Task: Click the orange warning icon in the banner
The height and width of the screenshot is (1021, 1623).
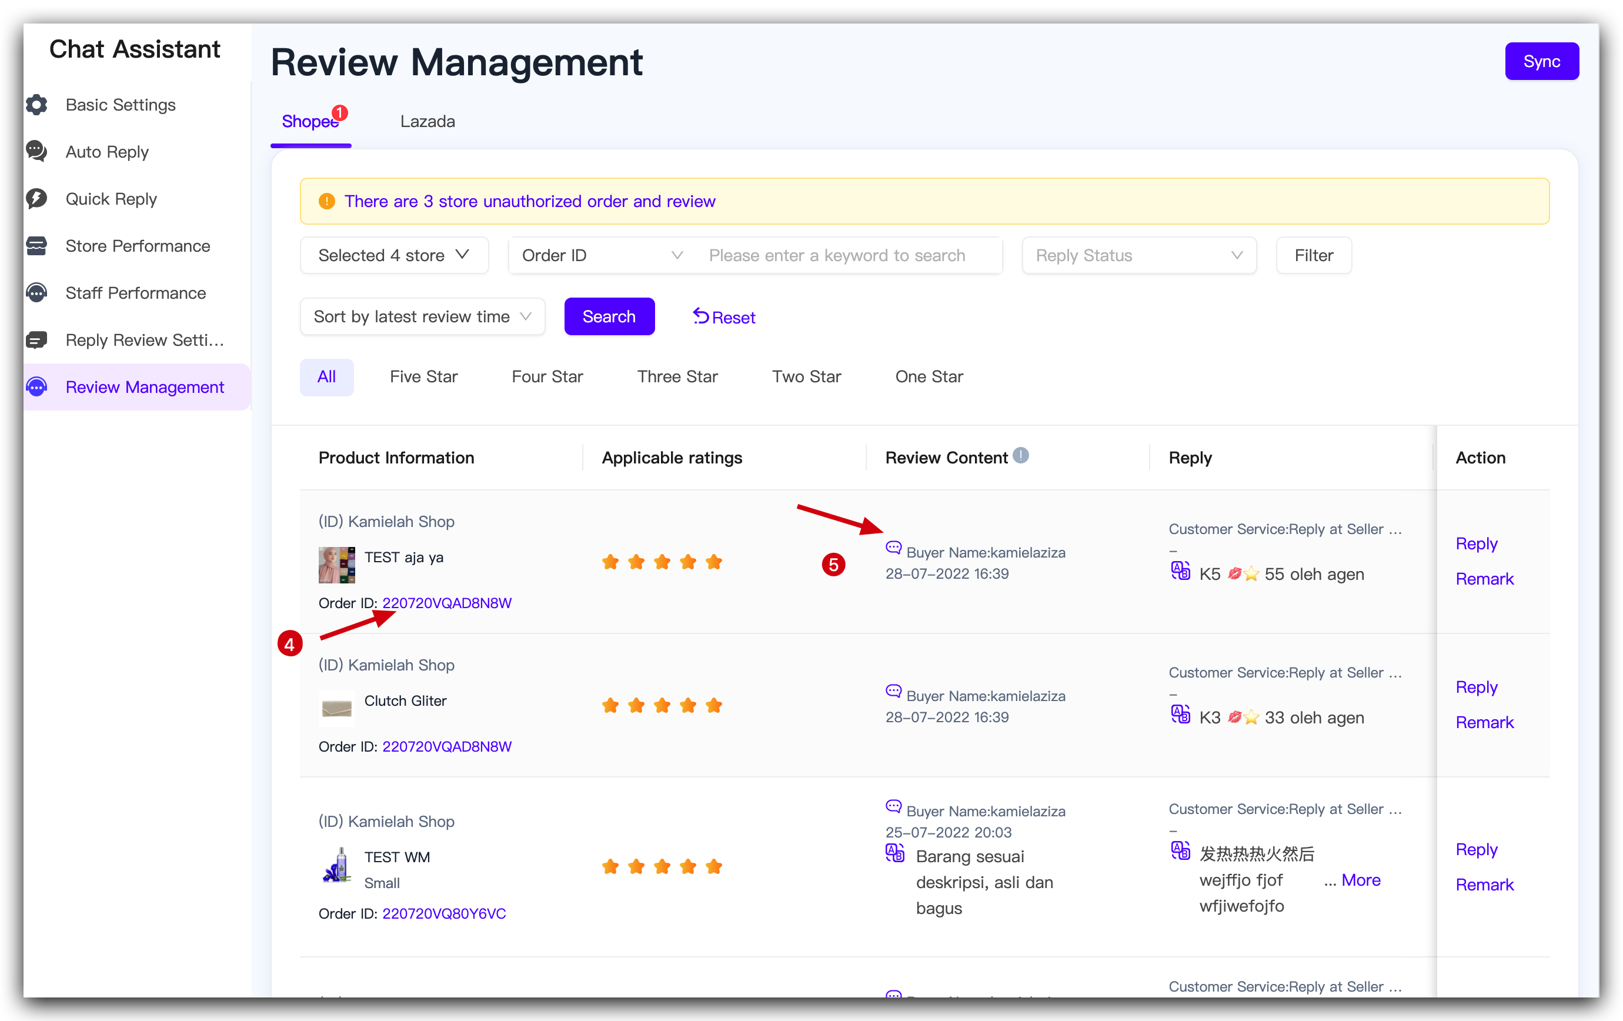Action: 327,201
